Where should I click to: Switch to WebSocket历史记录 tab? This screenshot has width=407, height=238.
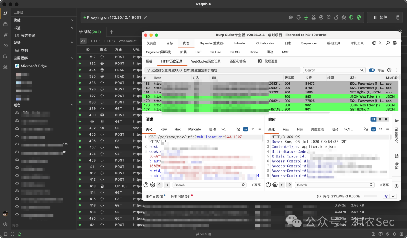206,61
